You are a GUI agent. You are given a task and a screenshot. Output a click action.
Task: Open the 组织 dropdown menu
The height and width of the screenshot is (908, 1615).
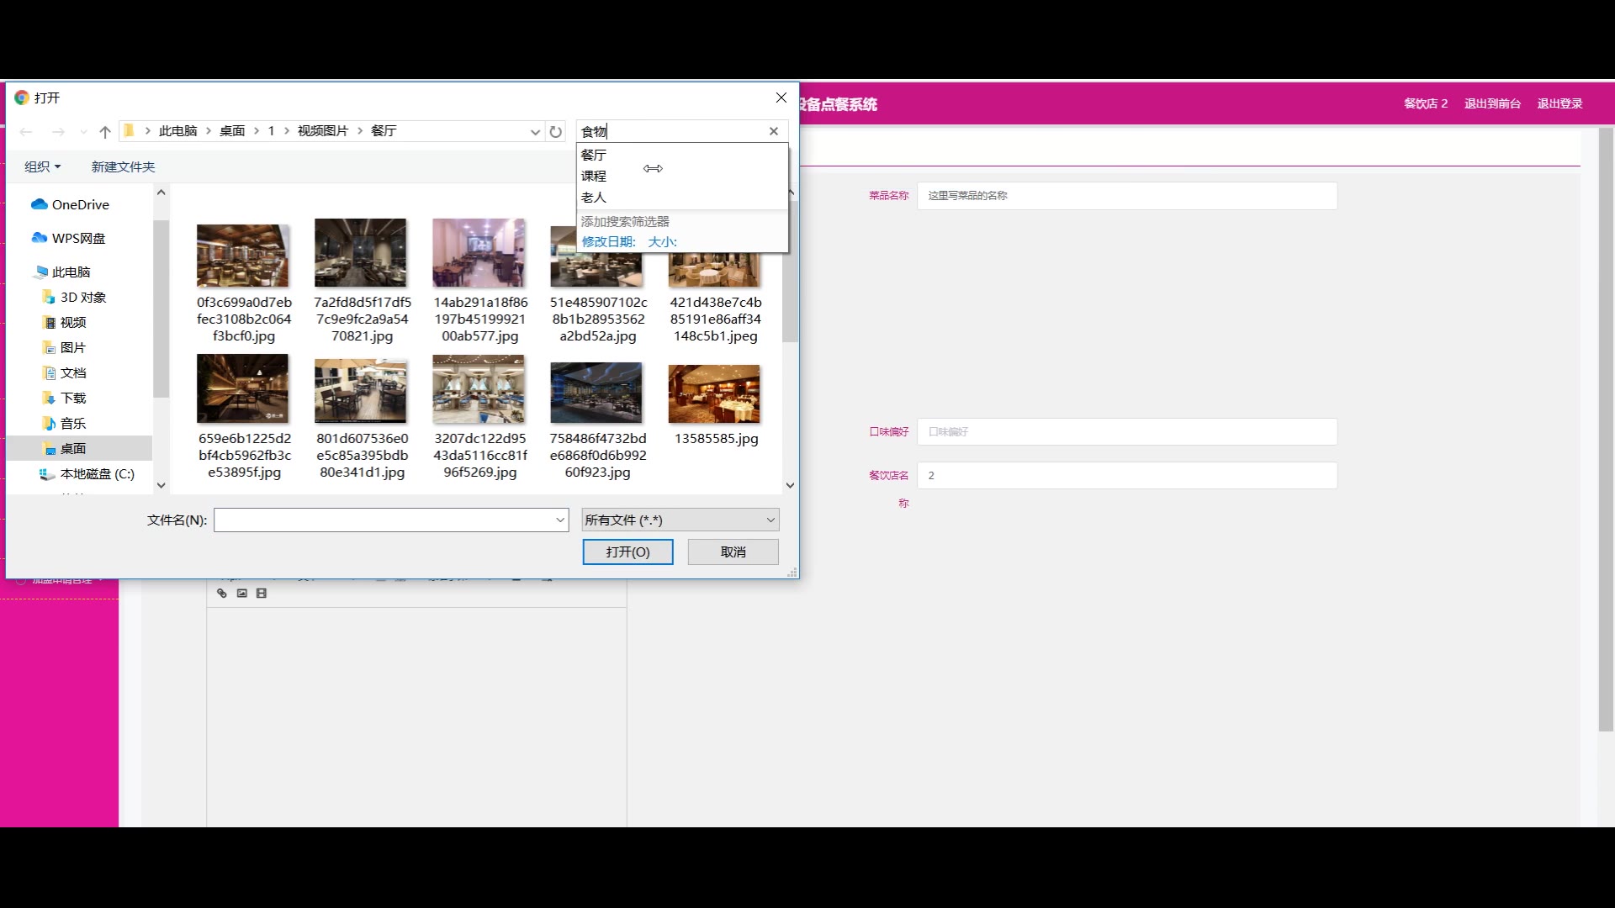(x=43, y=166)
